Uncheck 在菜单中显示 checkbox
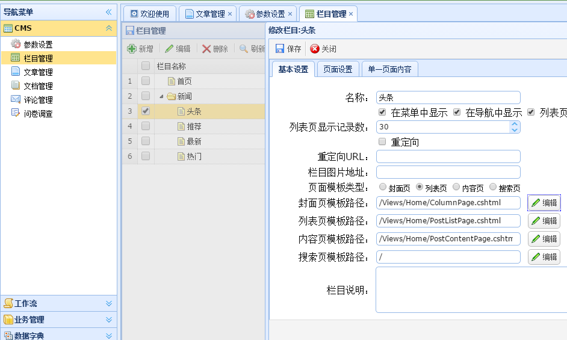Screen dimensions: 567x340 (382, 112)
